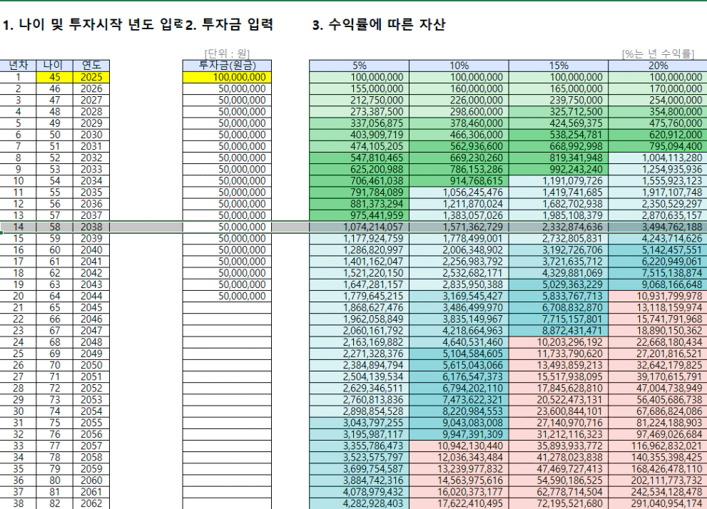Click the yellow investment cell 100,000,000
Viewport: 707px width, 509px height.
[227, 77]
